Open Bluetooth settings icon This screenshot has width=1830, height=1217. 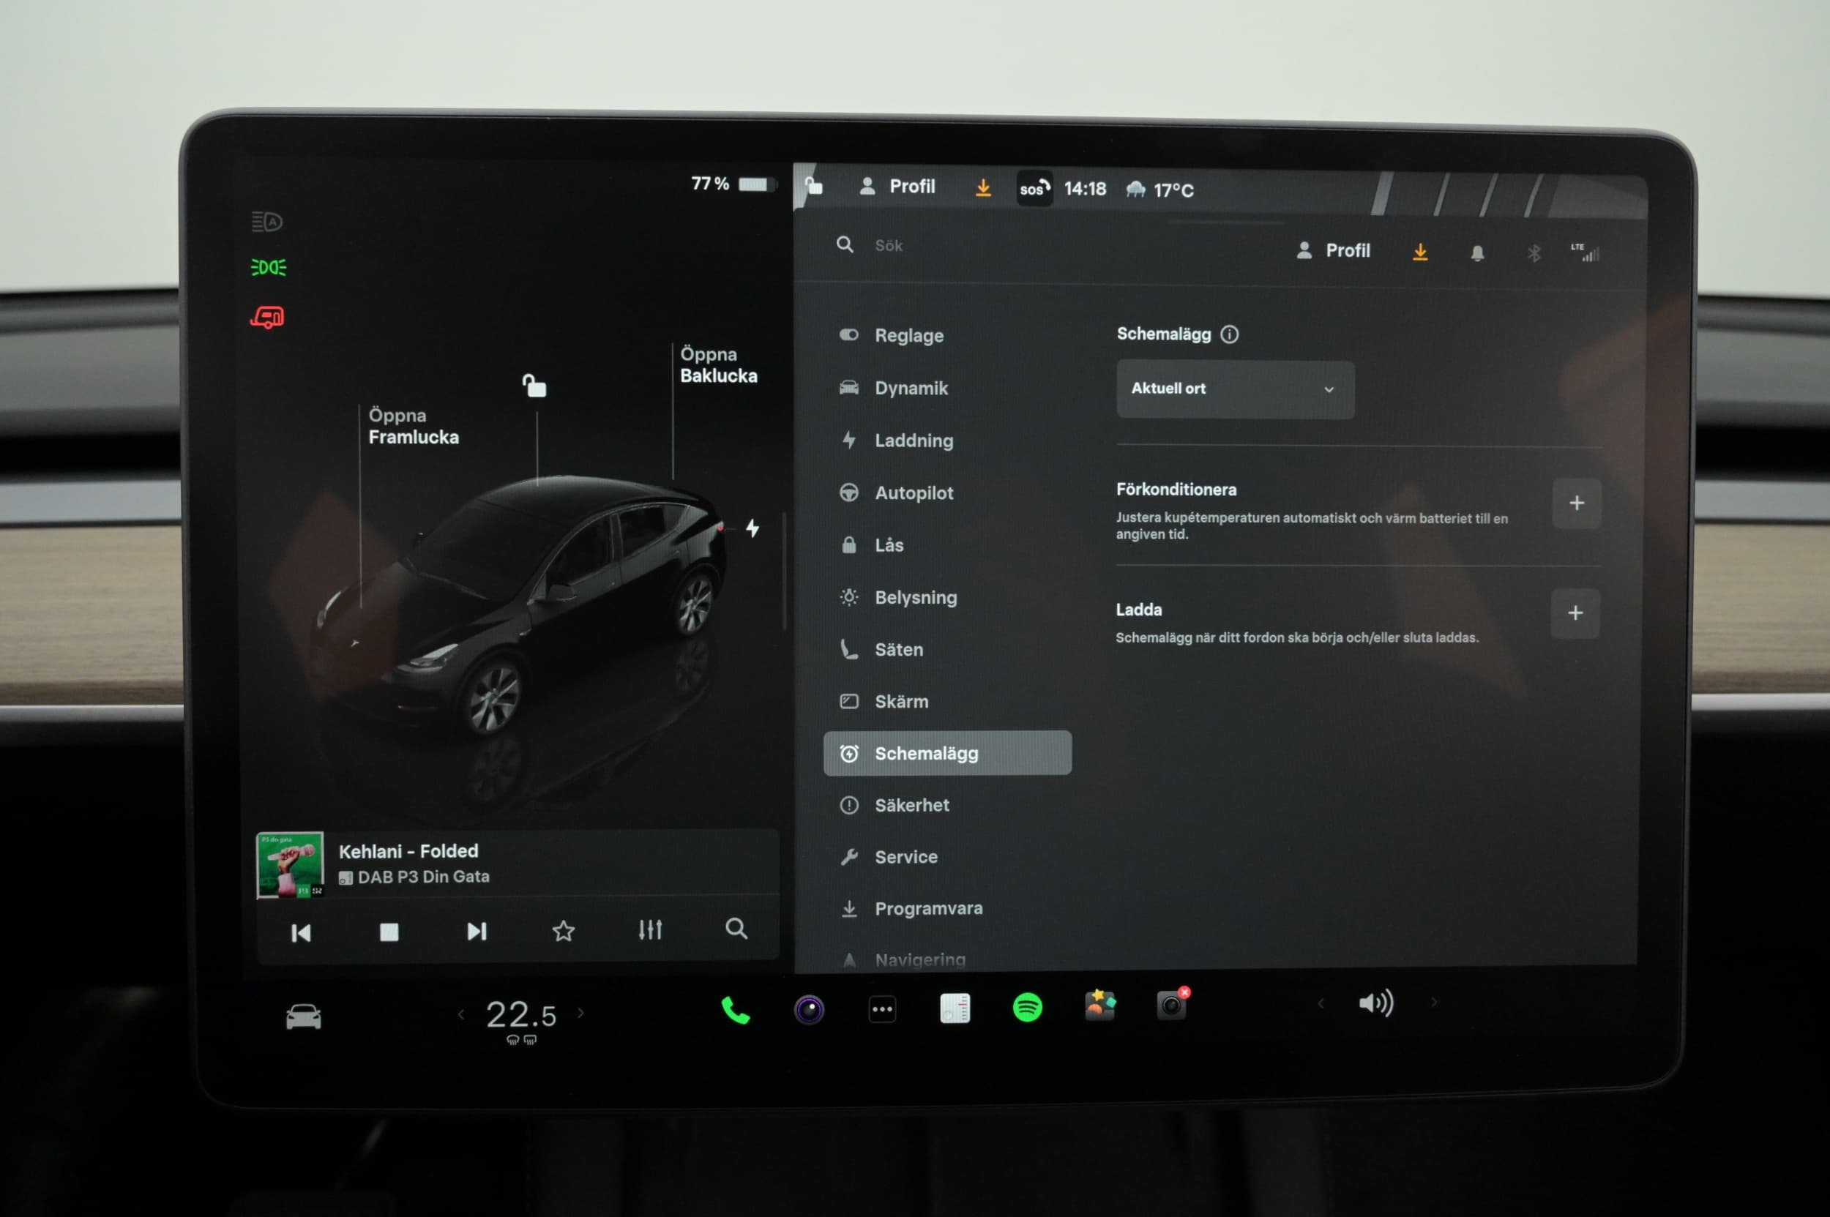(x=1534, y=253)
